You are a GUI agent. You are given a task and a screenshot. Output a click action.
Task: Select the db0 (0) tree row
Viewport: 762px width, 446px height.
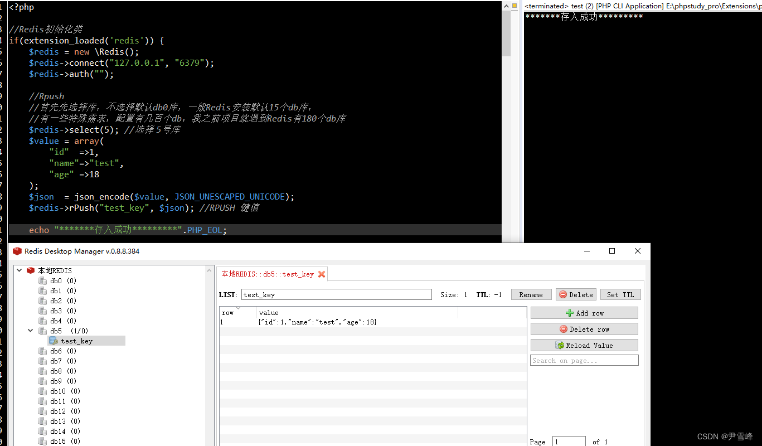tap(63, 280)
